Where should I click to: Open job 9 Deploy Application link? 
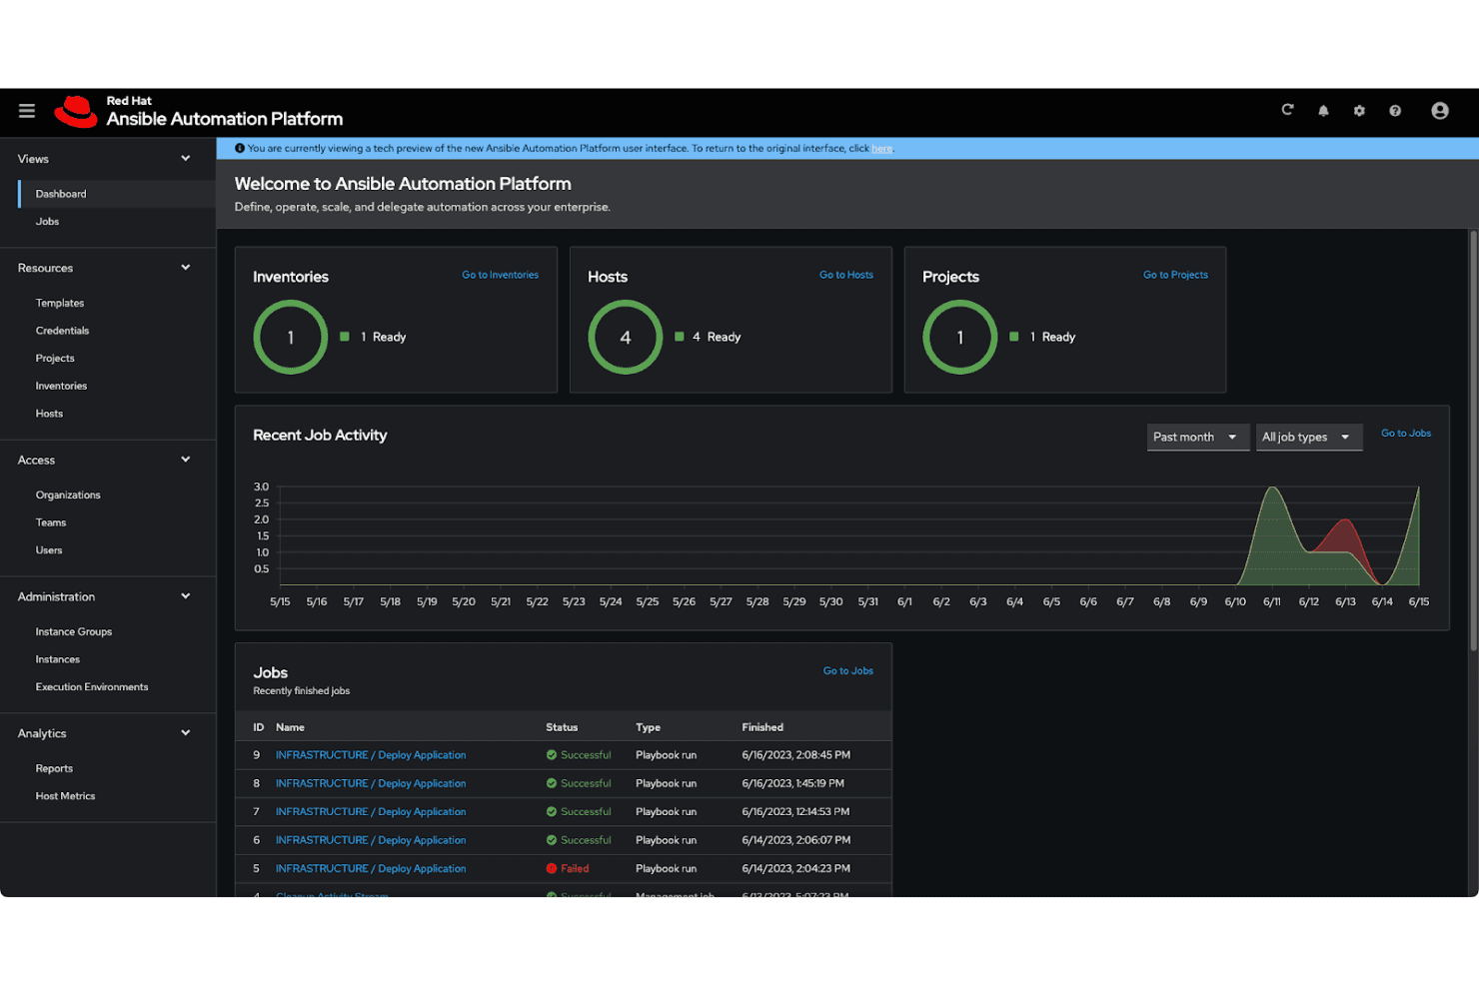pyautogui.click(x=371, y=755)
